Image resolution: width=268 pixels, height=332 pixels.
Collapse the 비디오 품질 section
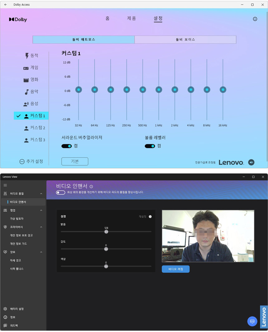41,194
